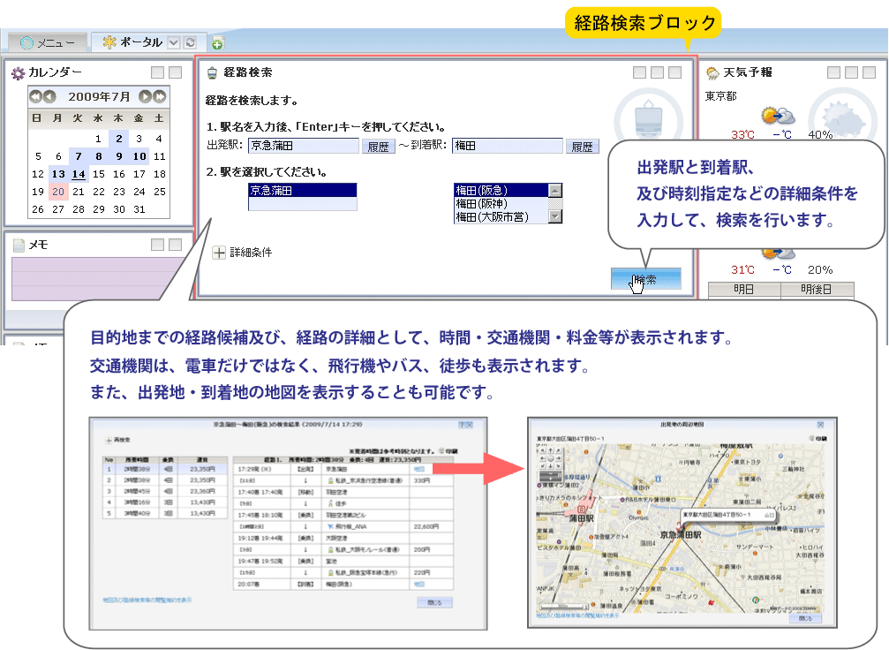Select the 明後日 weather tab
889x650 pixels.
click(817, 289)
